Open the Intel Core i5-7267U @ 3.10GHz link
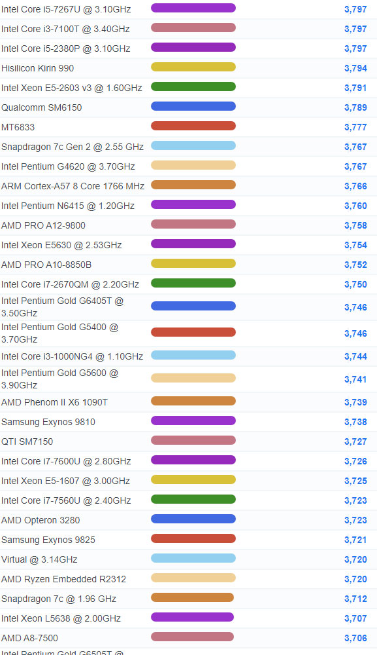Screen dimensions: 377x655 click(x=66, y=9)
